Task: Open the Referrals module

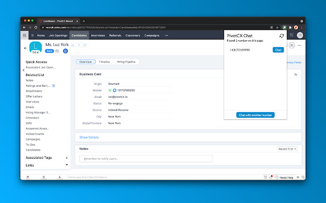Action: [115, 36]
